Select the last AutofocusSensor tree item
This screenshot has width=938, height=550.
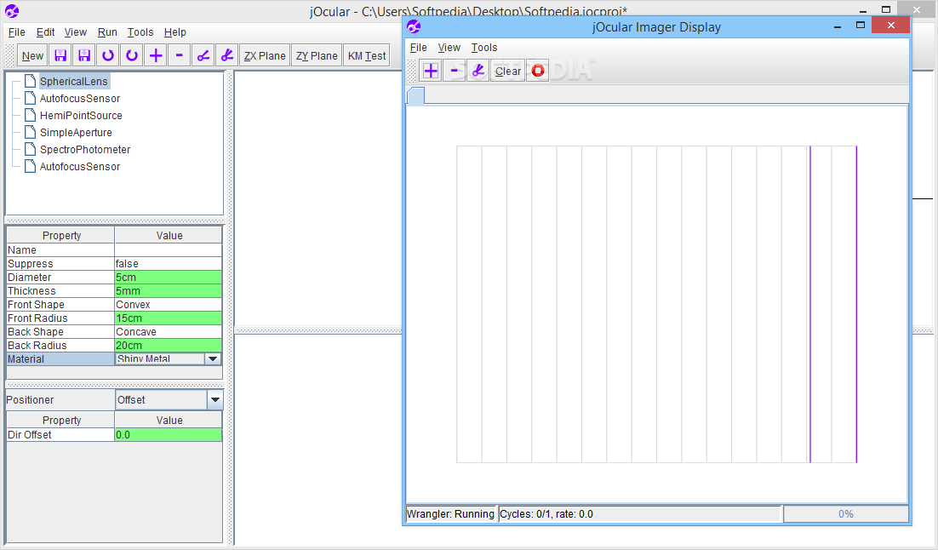79,167
